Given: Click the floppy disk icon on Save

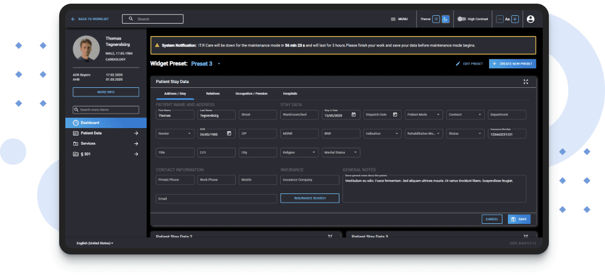Looking at the screenshot, I should point(513,219).
